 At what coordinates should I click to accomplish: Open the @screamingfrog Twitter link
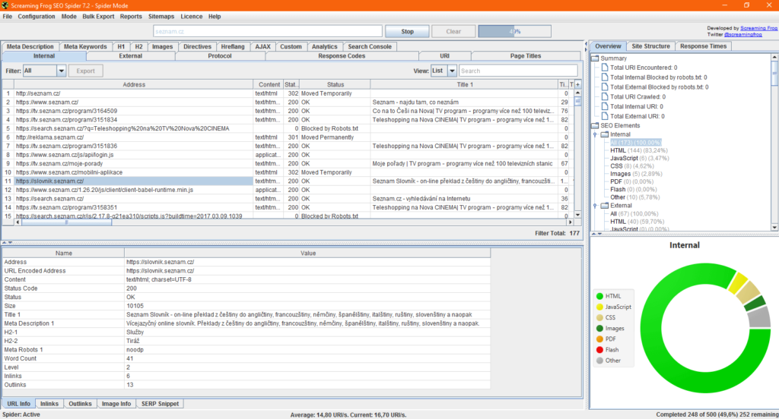click(x=742, y=35)
